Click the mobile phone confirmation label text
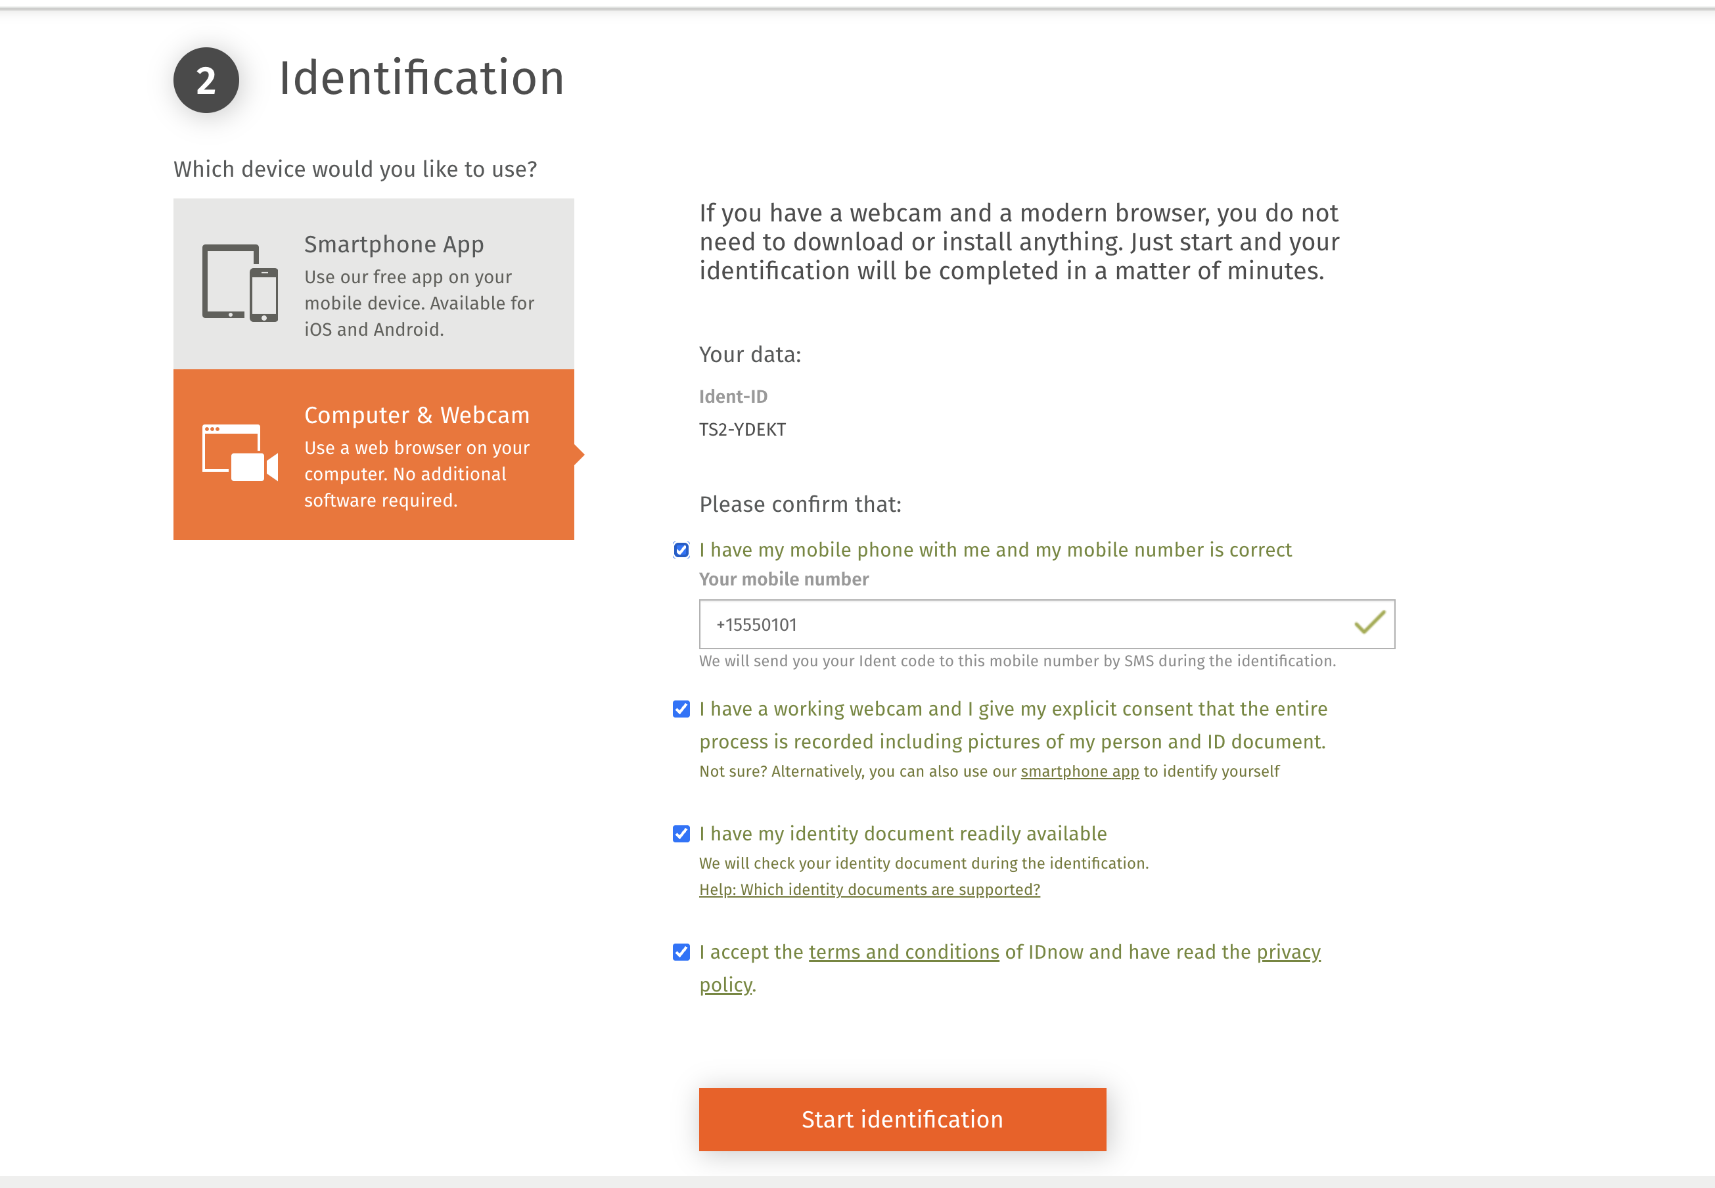This screenshot has width=1715, height=1188. [x=995, y=550]
